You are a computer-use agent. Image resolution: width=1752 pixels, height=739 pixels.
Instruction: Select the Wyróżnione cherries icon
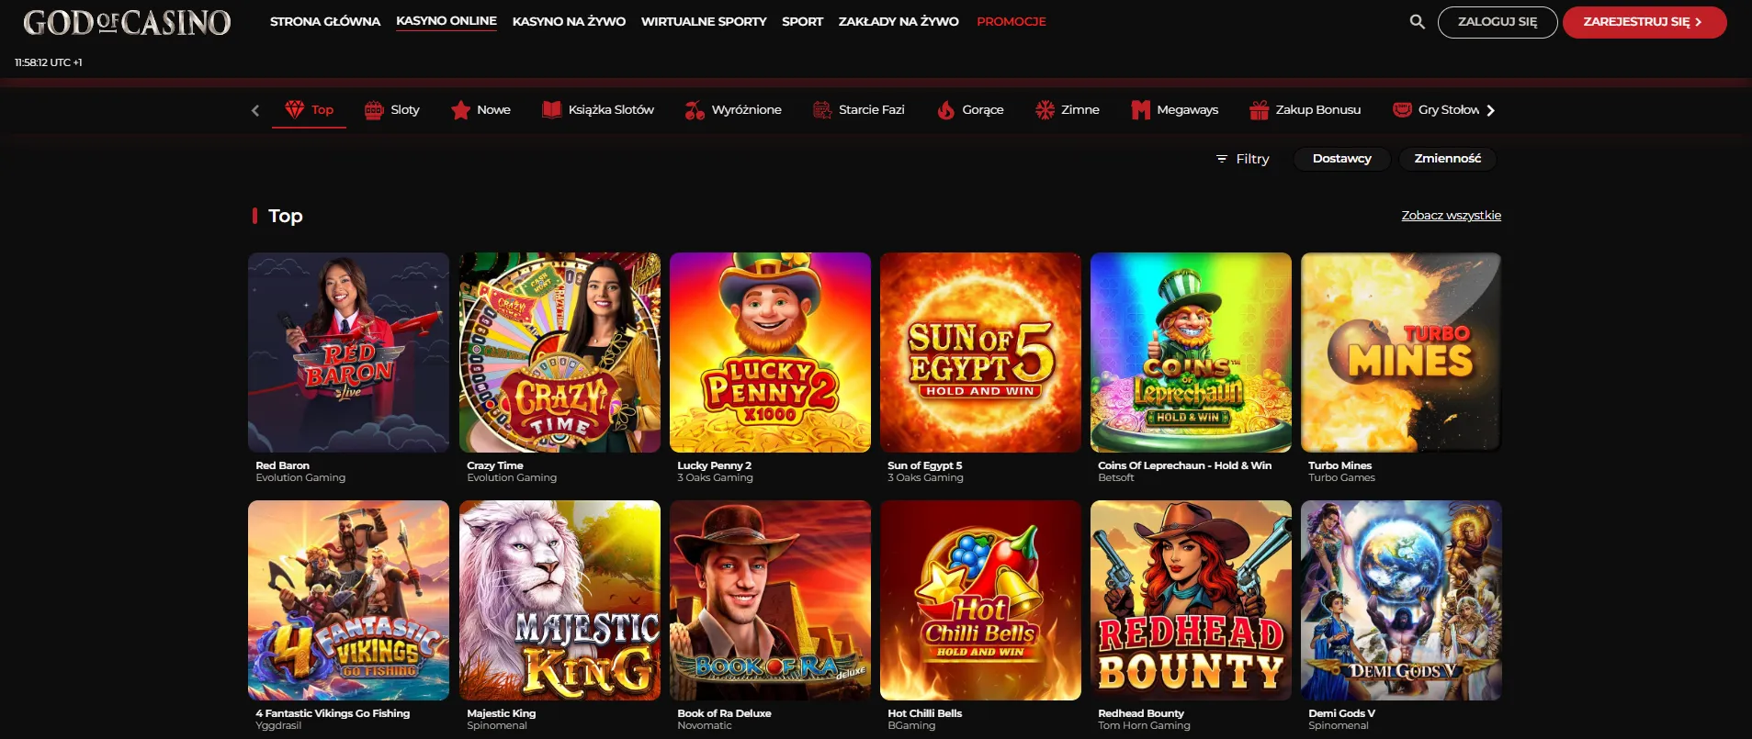(695, 110)
